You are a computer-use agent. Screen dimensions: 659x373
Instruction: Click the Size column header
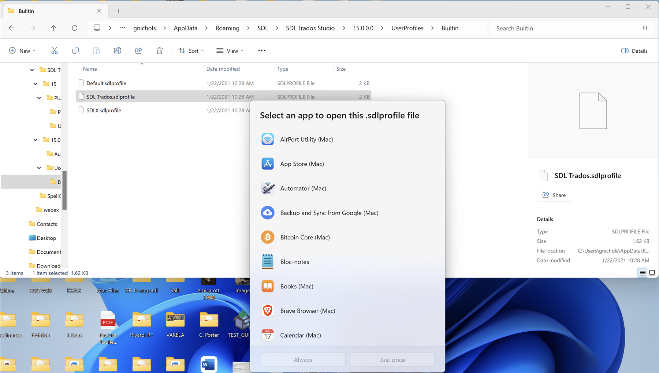[x=341, y=69]
